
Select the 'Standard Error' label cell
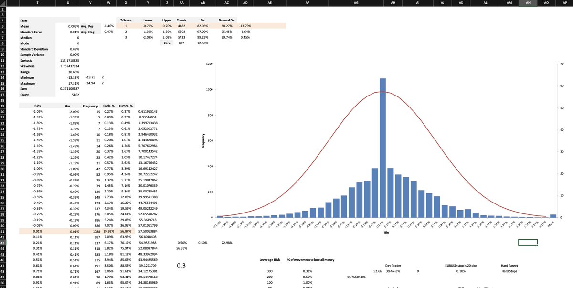[x=32, y=32]
